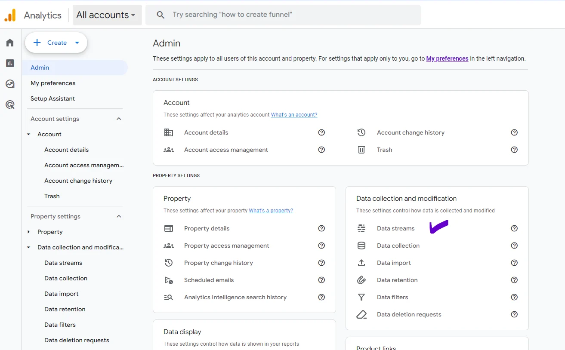Follow the My preferences link in description
The height and width of the screenshot is (350, 565).
click(x=447, y=58)
